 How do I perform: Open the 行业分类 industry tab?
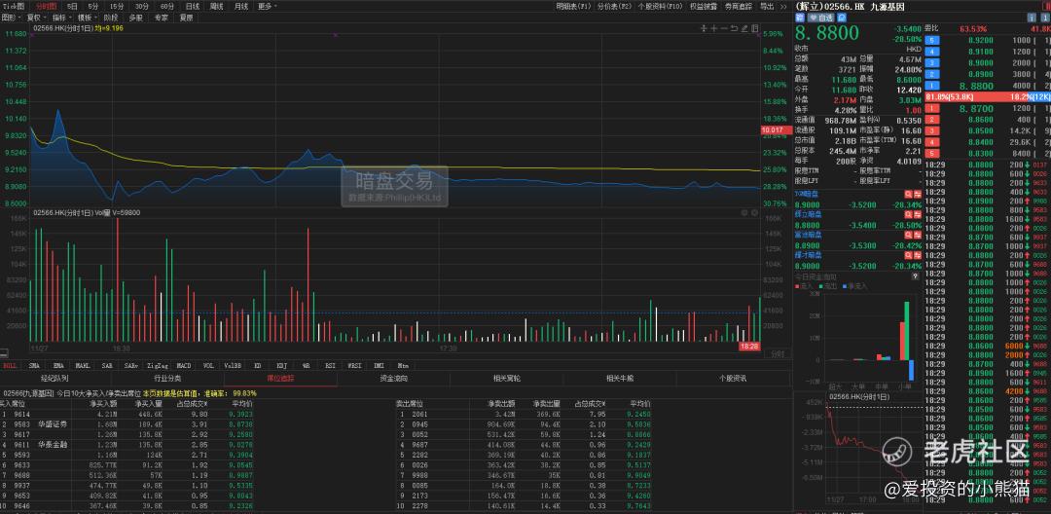[167, 379]
